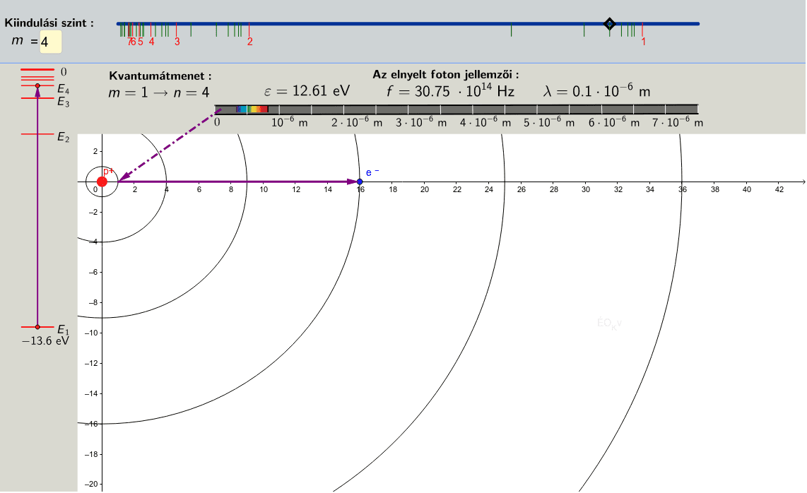Click the E4 energy level label
Viewport: 807px width, 493px height.
click(x=63, y=90)
